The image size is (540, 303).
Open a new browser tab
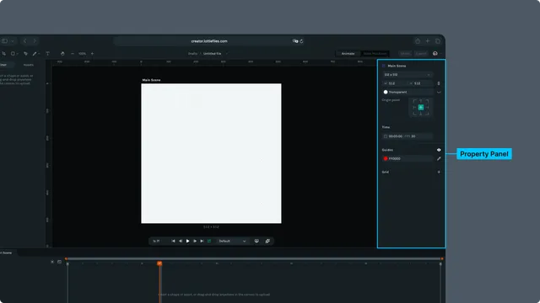pos(428,41)
